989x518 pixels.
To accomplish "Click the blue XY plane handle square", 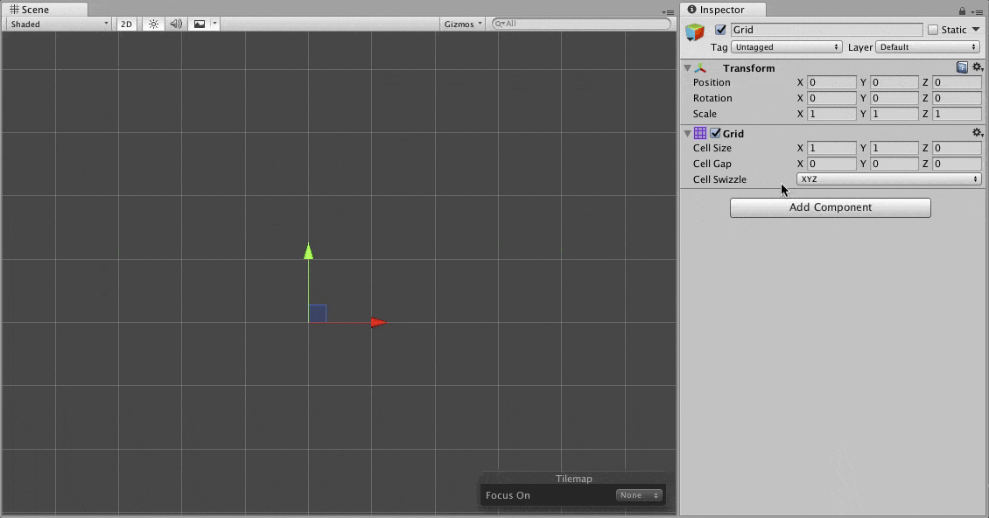I will (x=318, y=313).
